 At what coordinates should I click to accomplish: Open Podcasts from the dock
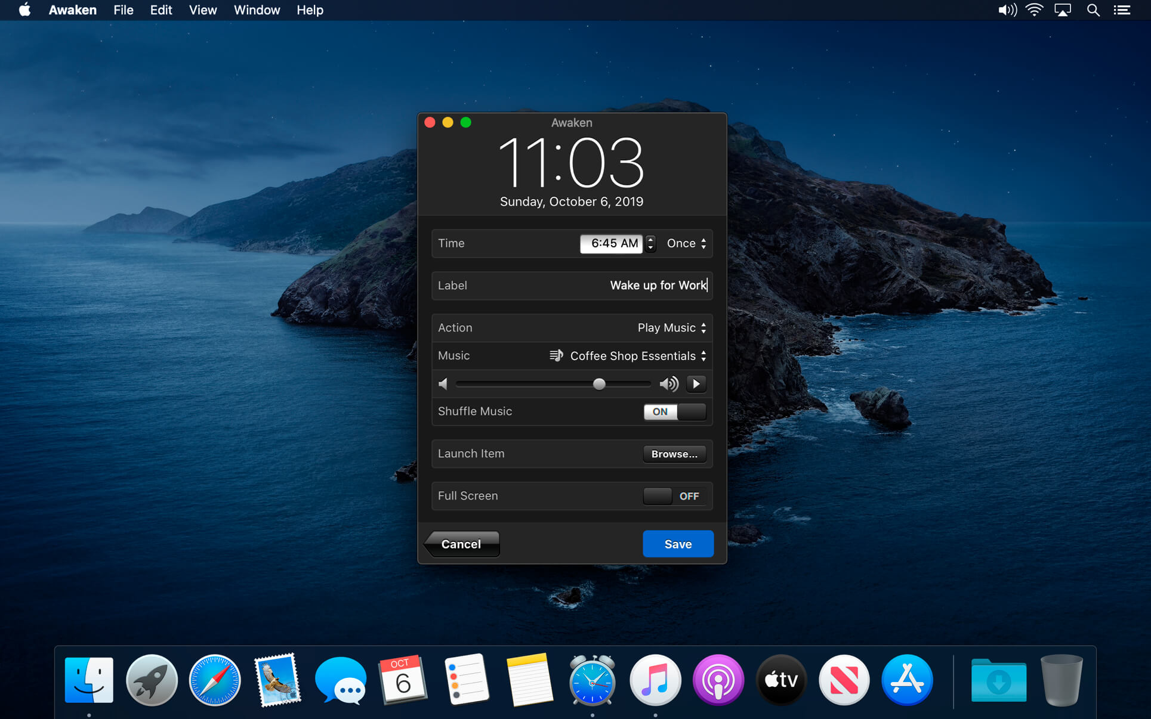coord(718,680)
